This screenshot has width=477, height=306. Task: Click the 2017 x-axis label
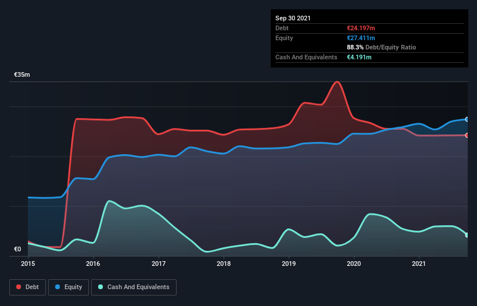tap(159, 264)
